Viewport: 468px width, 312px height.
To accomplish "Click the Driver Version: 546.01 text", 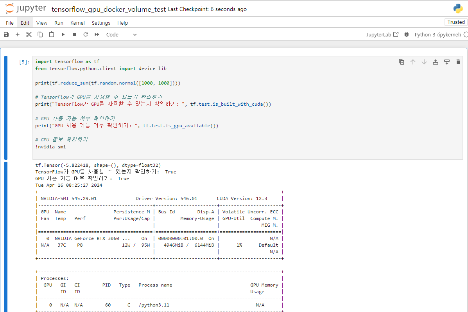I will (166, 198).
